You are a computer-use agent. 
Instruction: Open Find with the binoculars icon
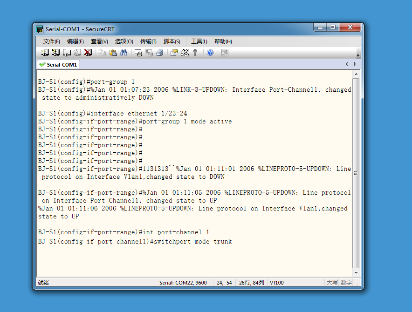pyautogui.click(x=124, y=53)
